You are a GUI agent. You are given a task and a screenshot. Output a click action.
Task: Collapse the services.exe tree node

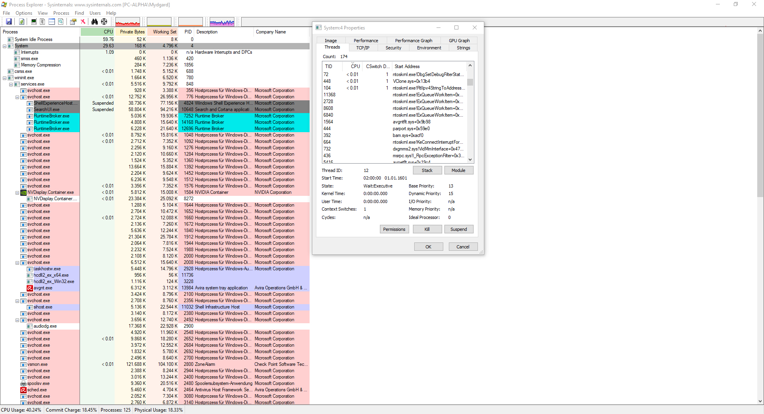point(11,84)
